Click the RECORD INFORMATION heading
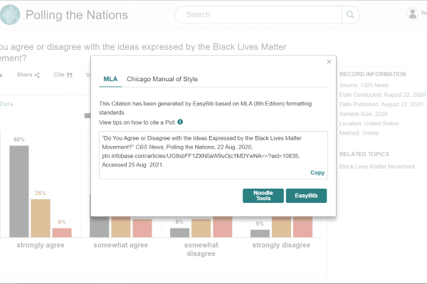The height and width of the screenshot is (284, 427). pos(372,74)
